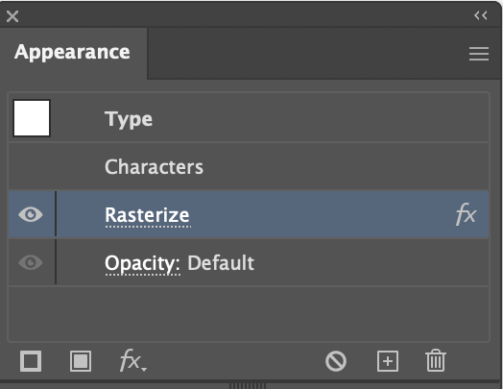Select the Characters row
This screenshot has height=389, width=503.
pos(248,166)
